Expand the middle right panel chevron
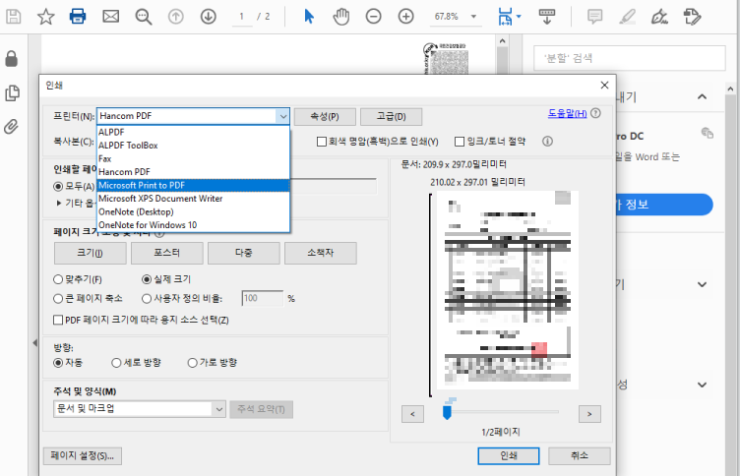This screenshot has width=740, height=476. (703, 284)
